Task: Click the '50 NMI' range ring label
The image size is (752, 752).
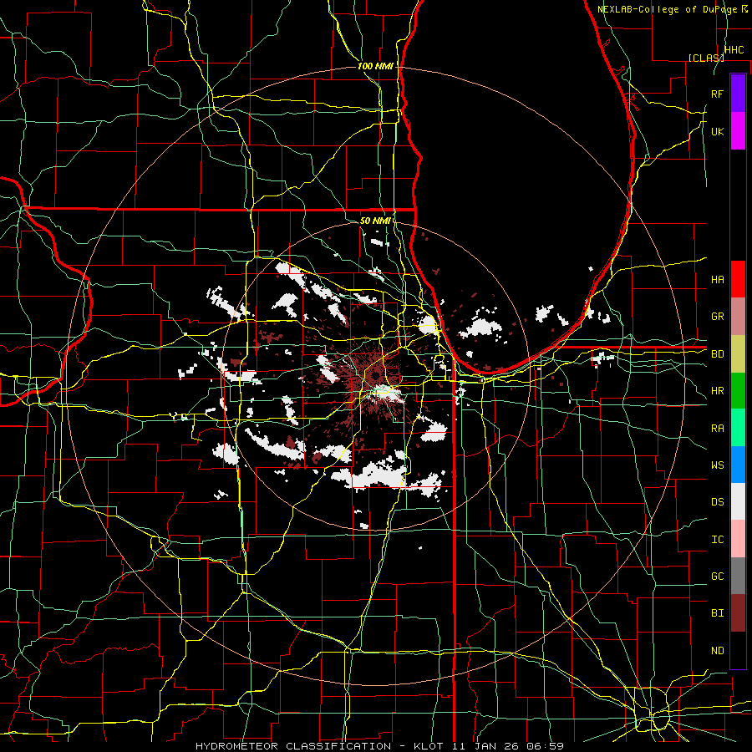Action: click(x=375, y=221)
